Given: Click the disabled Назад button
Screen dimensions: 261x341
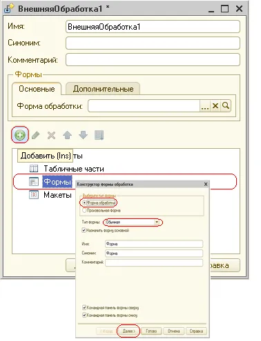Looking at the screenshot, I should pyautogui.click(x=106, y=331).
